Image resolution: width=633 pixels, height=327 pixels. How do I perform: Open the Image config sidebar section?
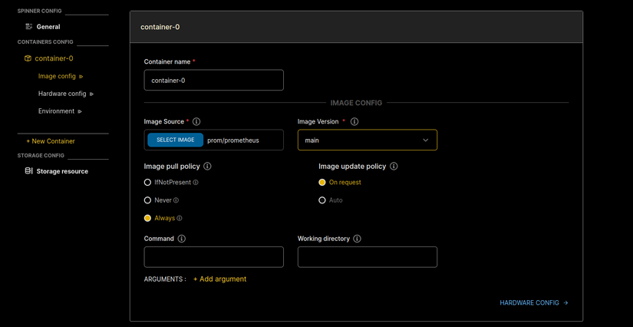[x=60, y=76]
